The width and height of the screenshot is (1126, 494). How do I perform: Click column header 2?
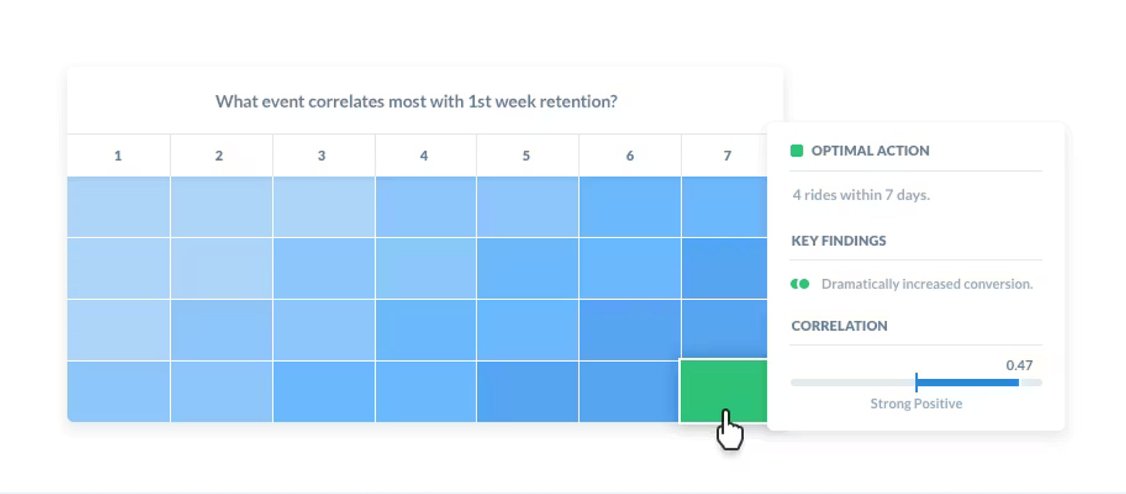(x=220, y=155)
